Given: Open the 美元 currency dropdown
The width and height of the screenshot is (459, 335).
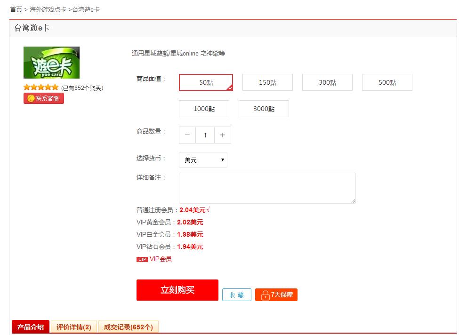Looking at the screenshot, I should tap(203, 160).
